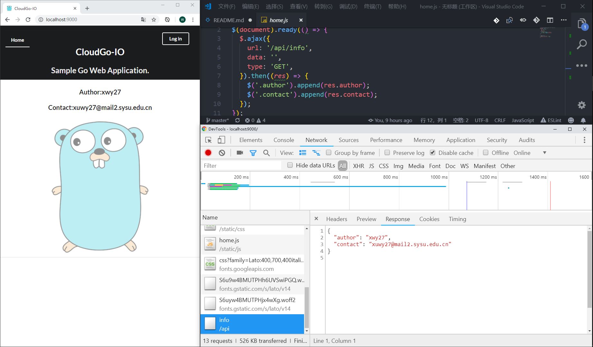The height and width of the screenshot is (347, 593).
Task: Tick the Offline checkbox
Action: coord(486,152)
